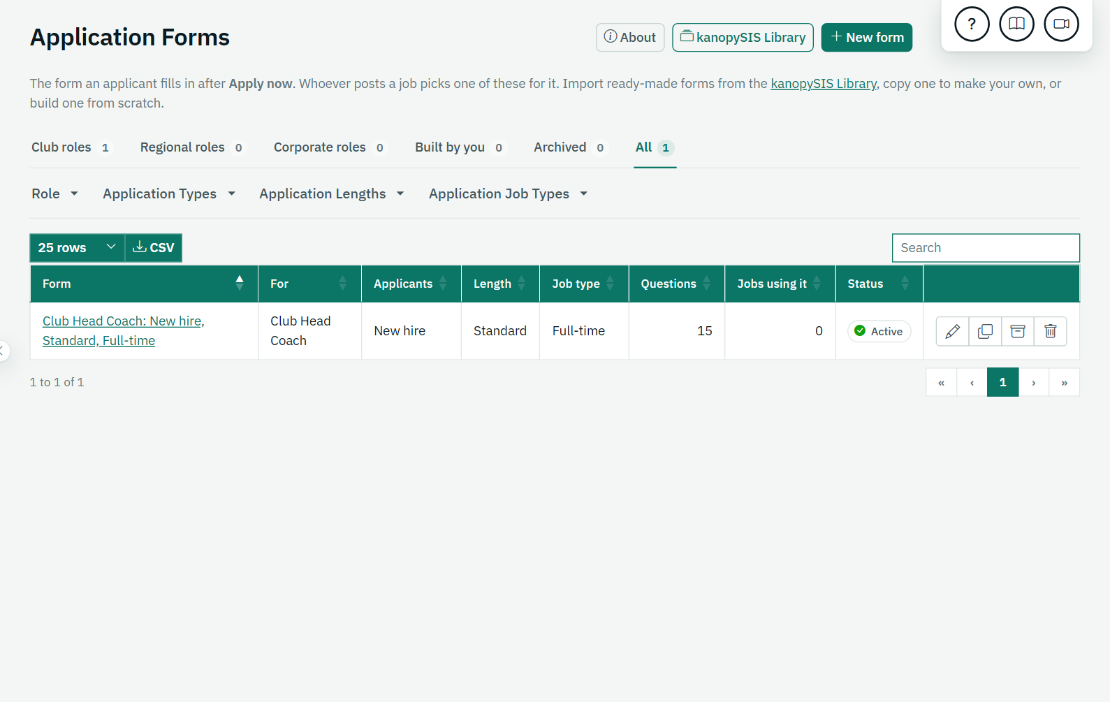Click the '1 to 1 of 1' results text
The width and height of the screenshot is (1110, 702).
[x=57, y=382]
